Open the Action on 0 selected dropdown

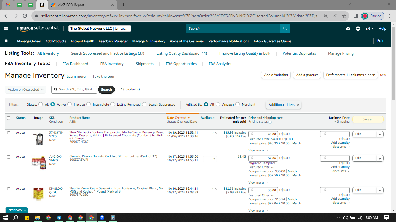point(26,90)
